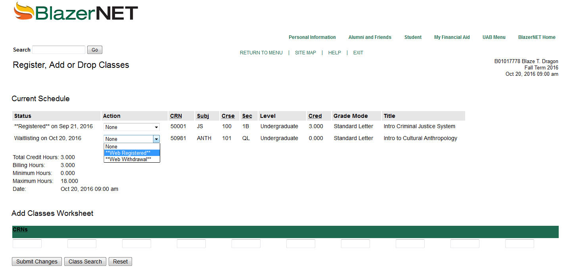The image size is (571, 273).
Task: Click the HELP link
Action: [334, 53]
